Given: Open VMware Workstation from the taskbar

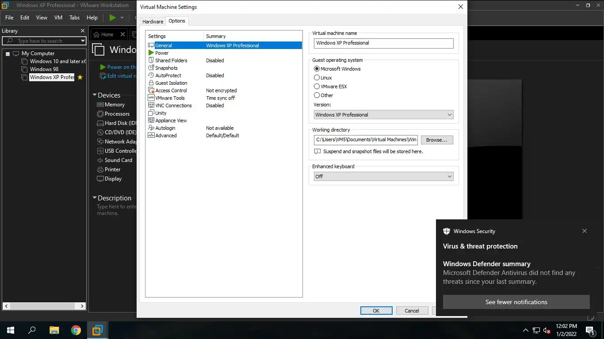Looking at the screenshot, I should pos(98,330).
